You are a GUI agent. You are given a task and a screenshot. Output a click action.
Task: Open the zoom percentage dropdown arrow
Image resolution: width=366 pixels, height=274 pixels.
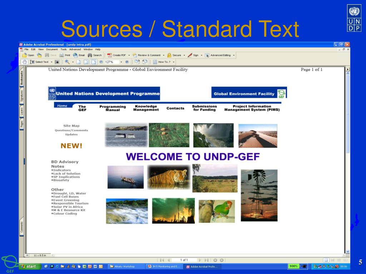[121, 62]
